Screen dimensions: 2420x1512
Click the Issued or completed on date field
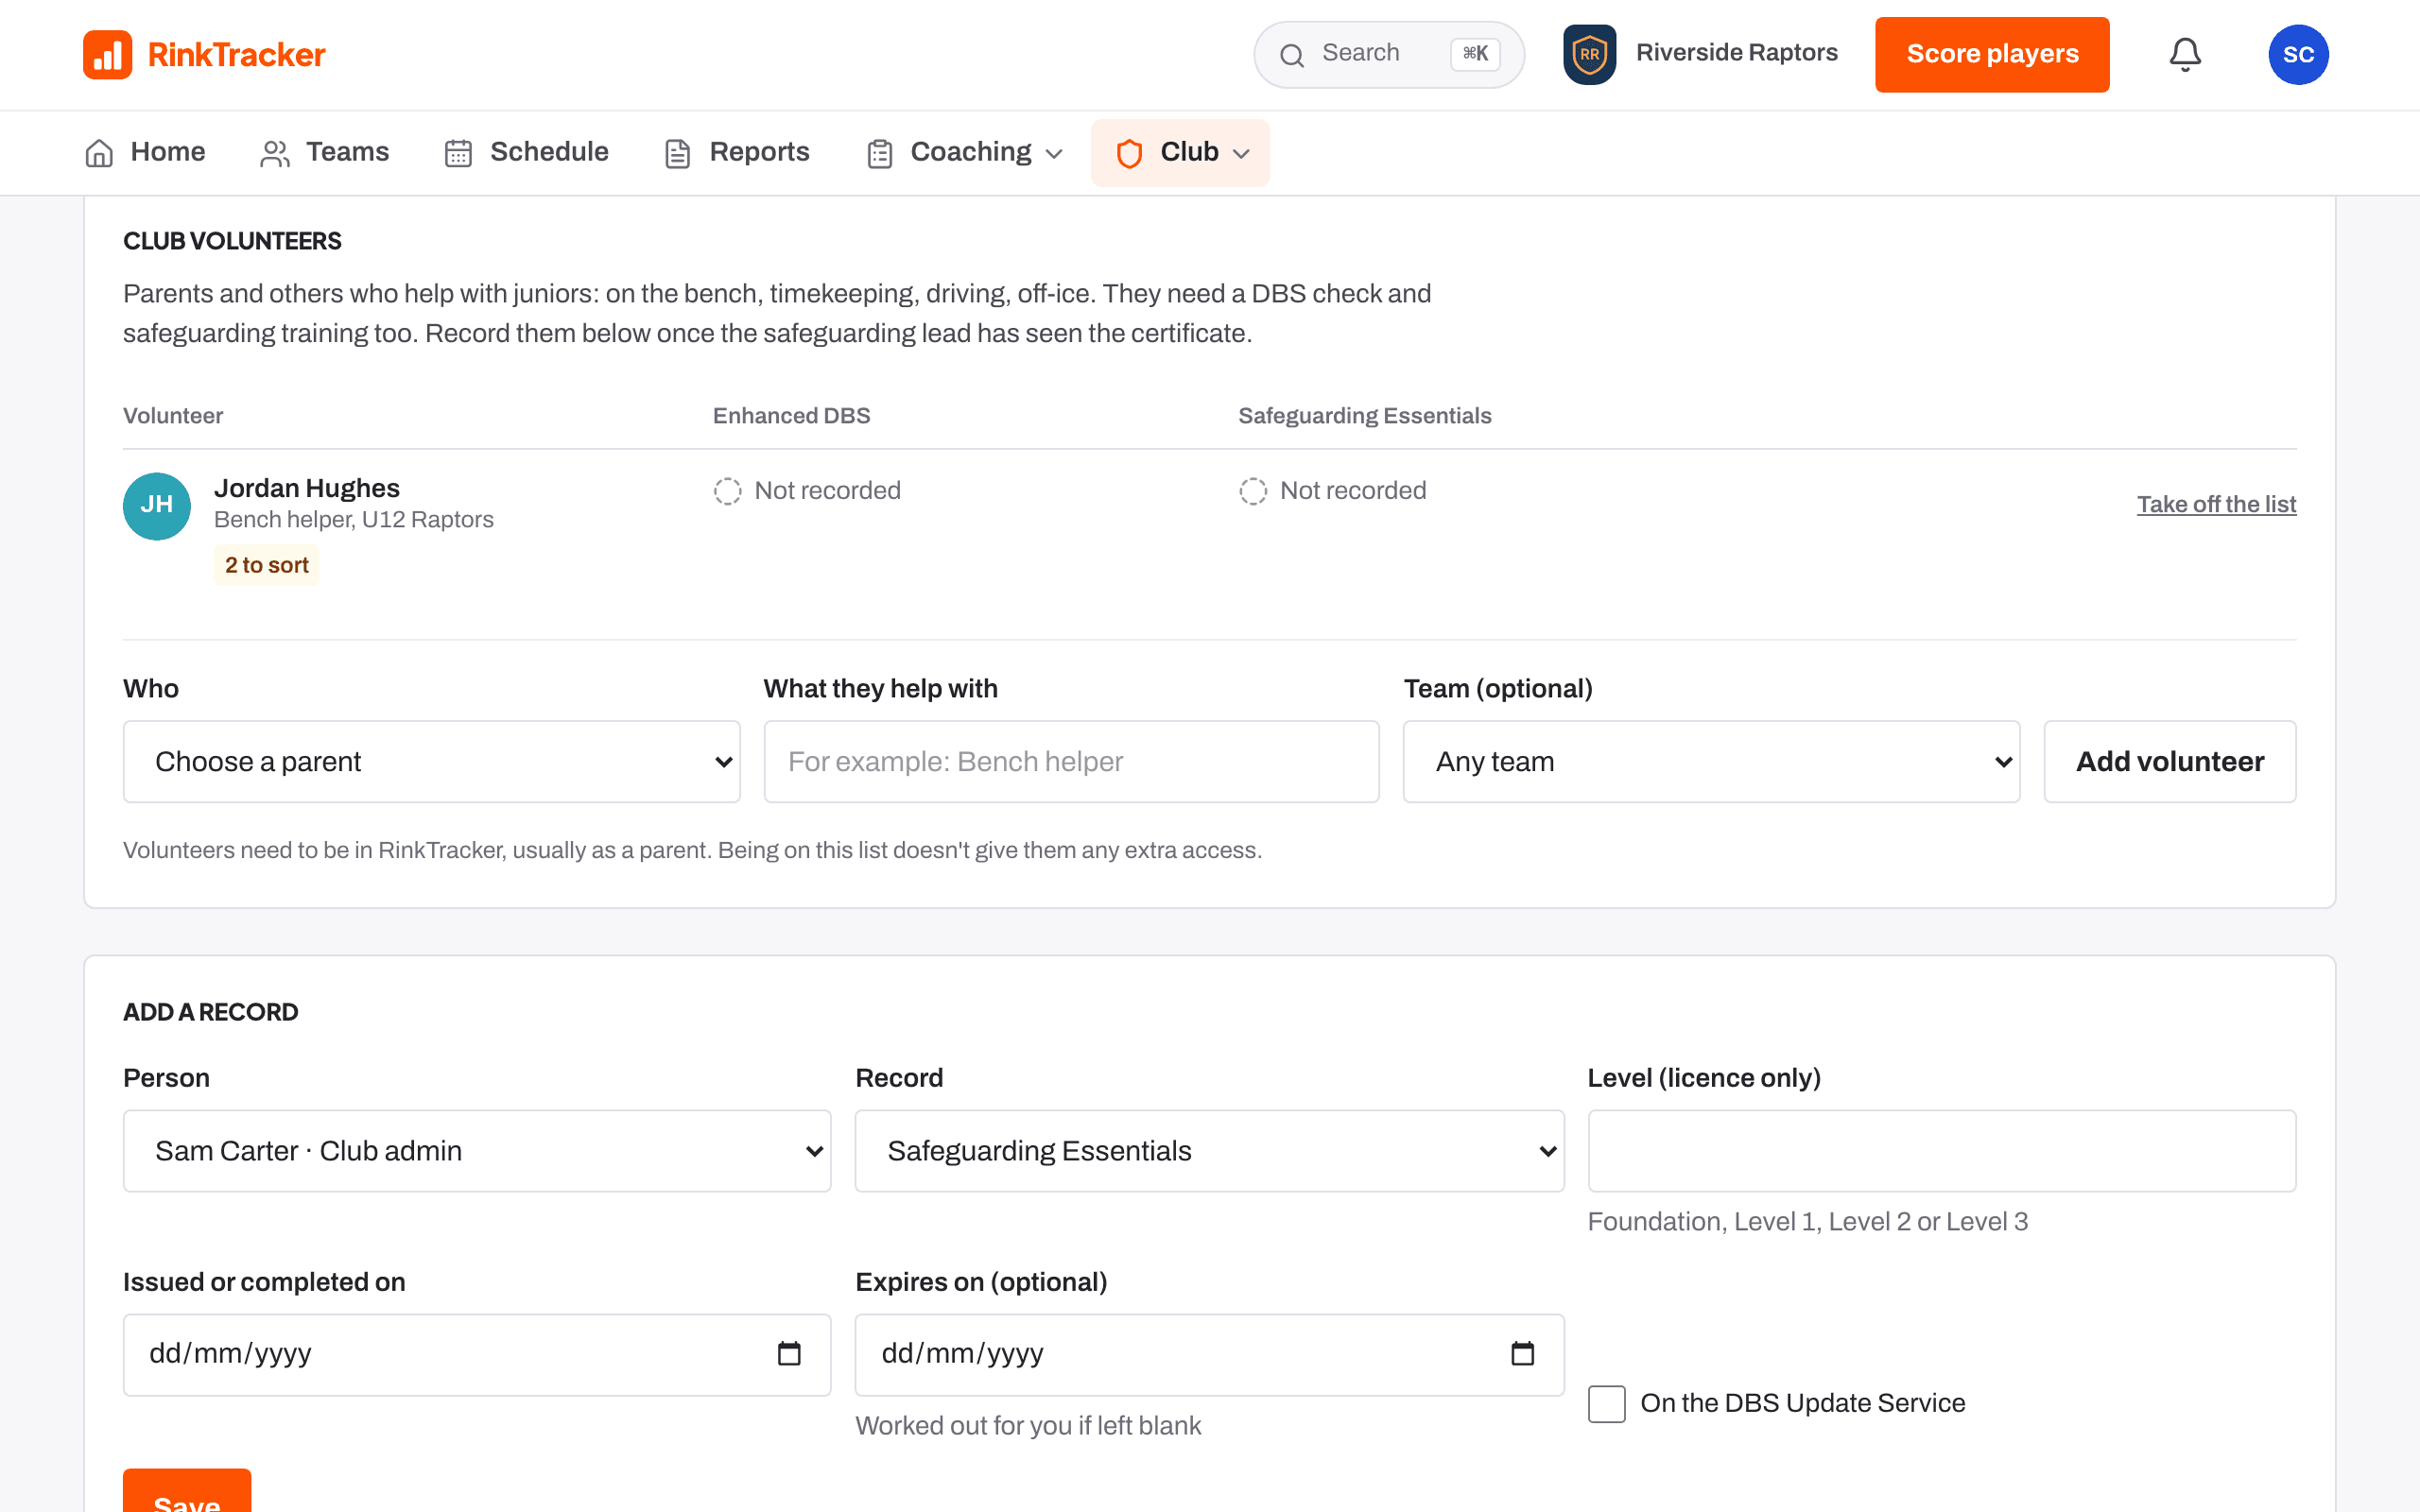[x=477, y=1354]
